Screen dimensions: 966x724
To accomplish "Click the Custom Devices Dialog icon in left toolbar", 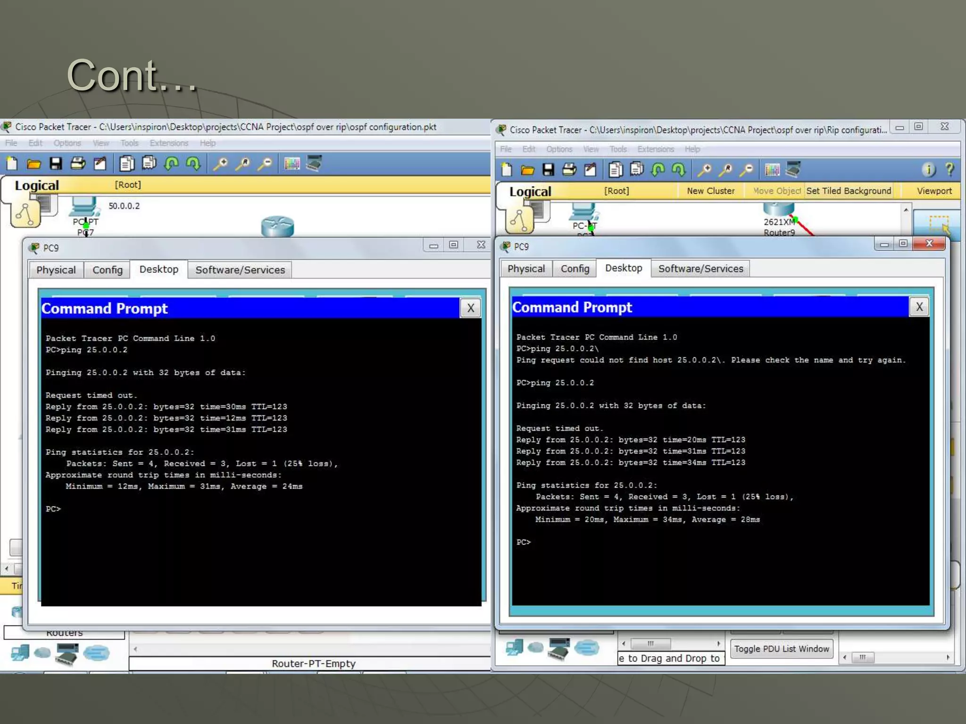I will [x=314, y=164].
